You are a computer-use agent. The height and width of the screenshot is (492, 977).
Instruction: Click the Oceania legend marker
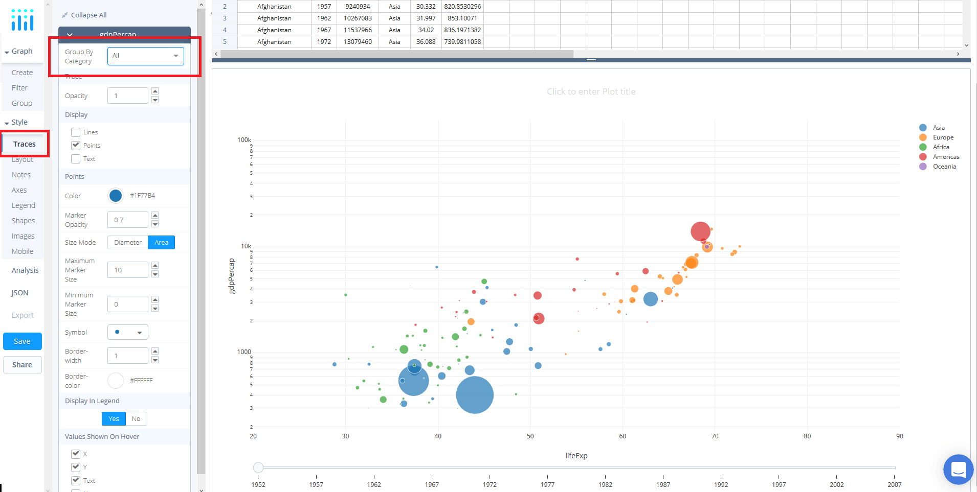point(923,167)
